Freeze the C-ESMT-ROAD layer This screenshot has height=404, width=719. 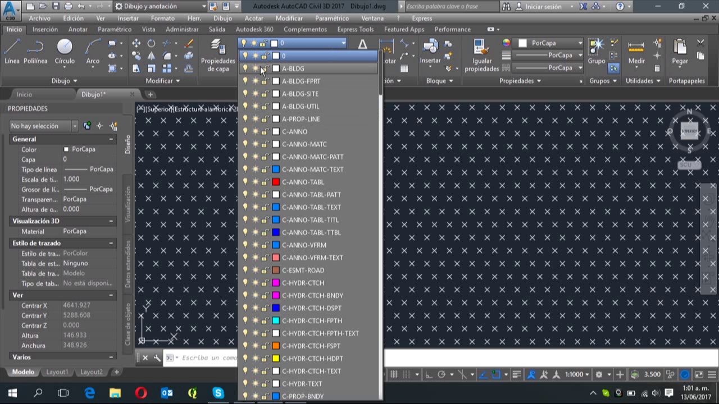pos(255,270)
